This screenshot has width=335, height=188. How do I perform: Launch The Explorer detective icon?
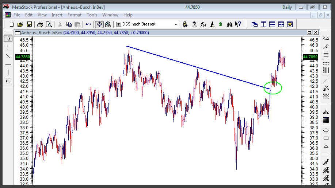point(194,24)
